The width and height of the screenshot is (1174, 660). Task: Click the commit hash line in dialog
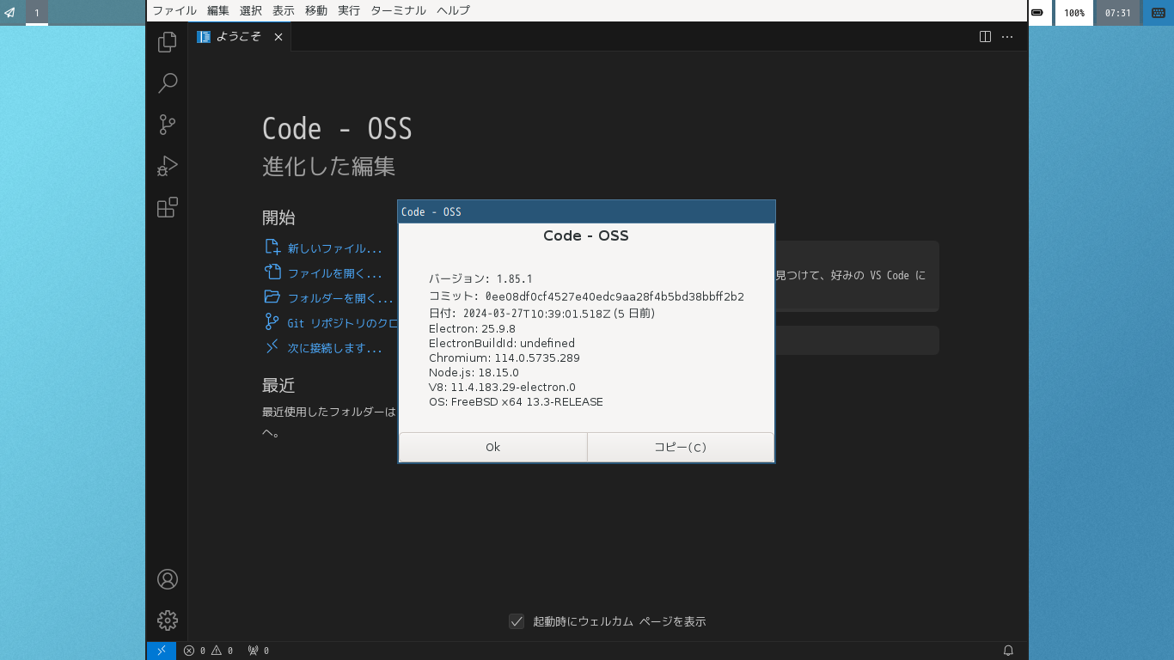pos(586,296)
